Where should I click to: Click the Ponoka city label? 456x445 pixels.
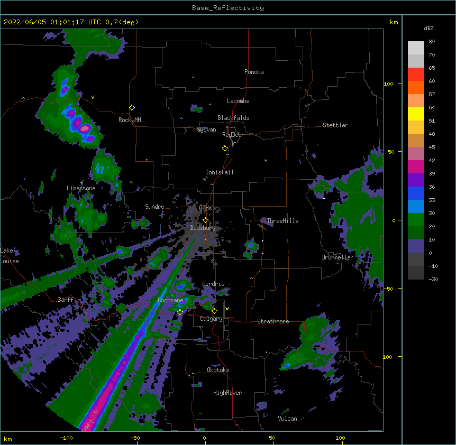(x=254, y=72)
